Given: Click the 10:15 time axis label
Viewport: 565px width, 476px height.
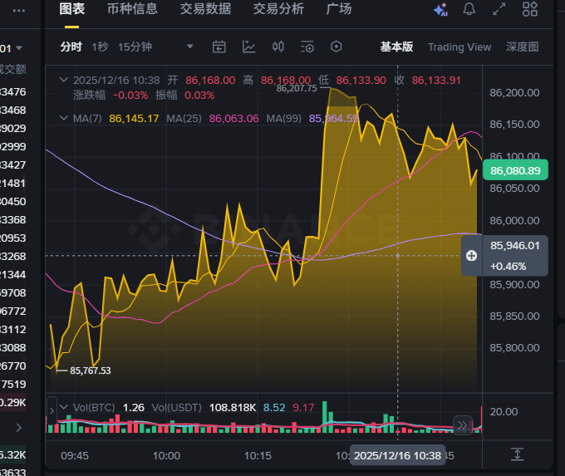Looking at the screenshot, I should pos(258,456).
